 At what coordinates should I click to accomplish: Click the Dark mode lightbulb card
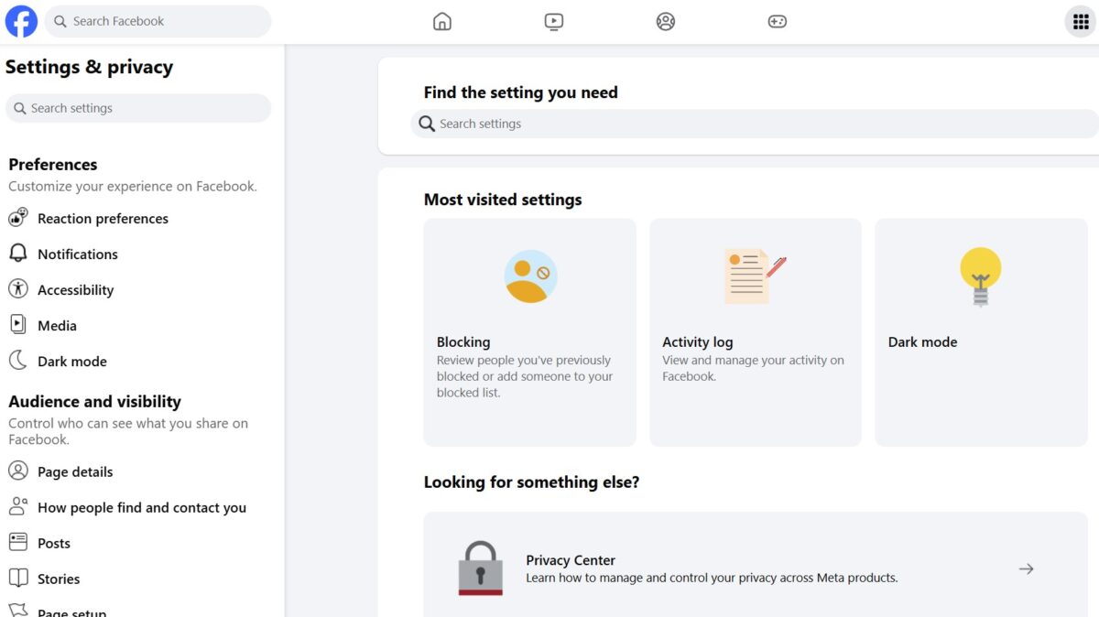click(x=981, y=331)
